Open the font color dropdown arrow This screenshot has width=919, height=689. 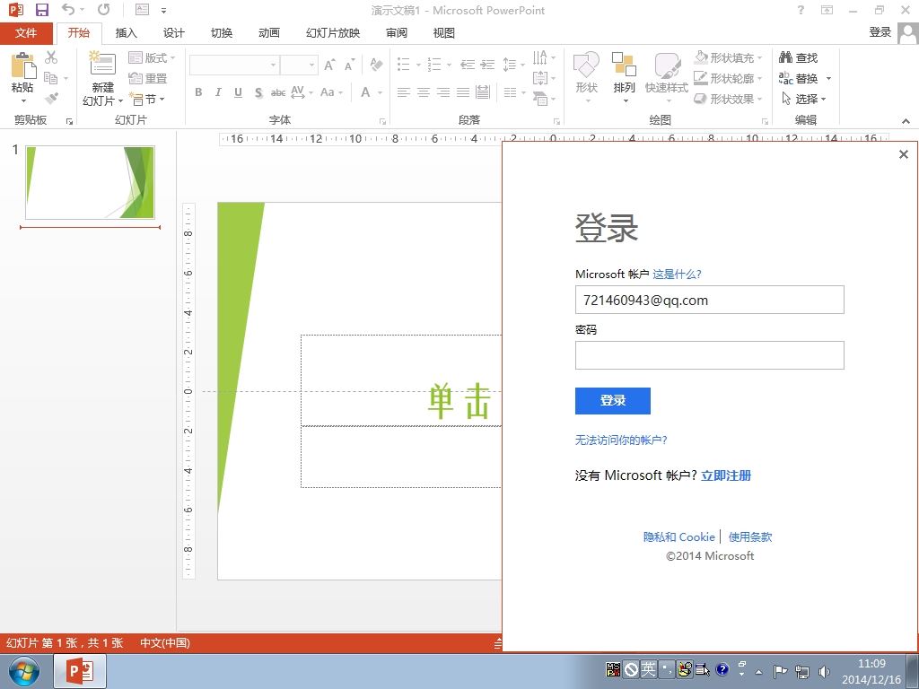(x=380, y=92)
